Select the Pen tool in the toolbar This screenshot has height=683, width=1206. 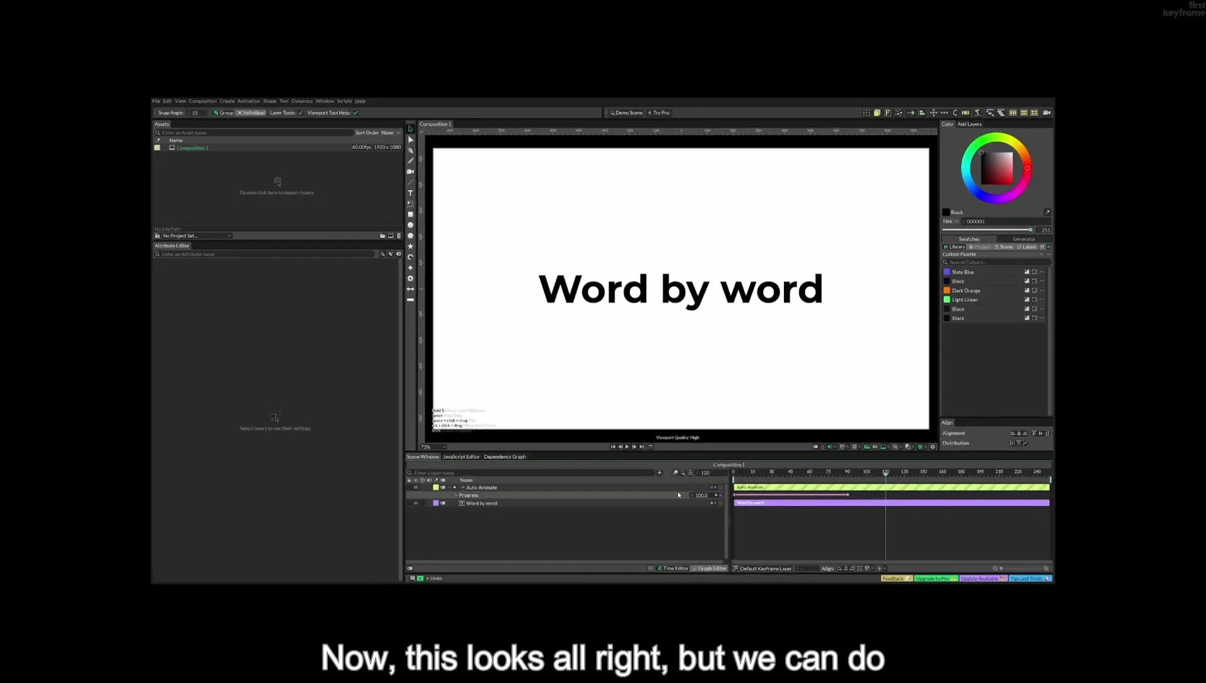point(410,150)
